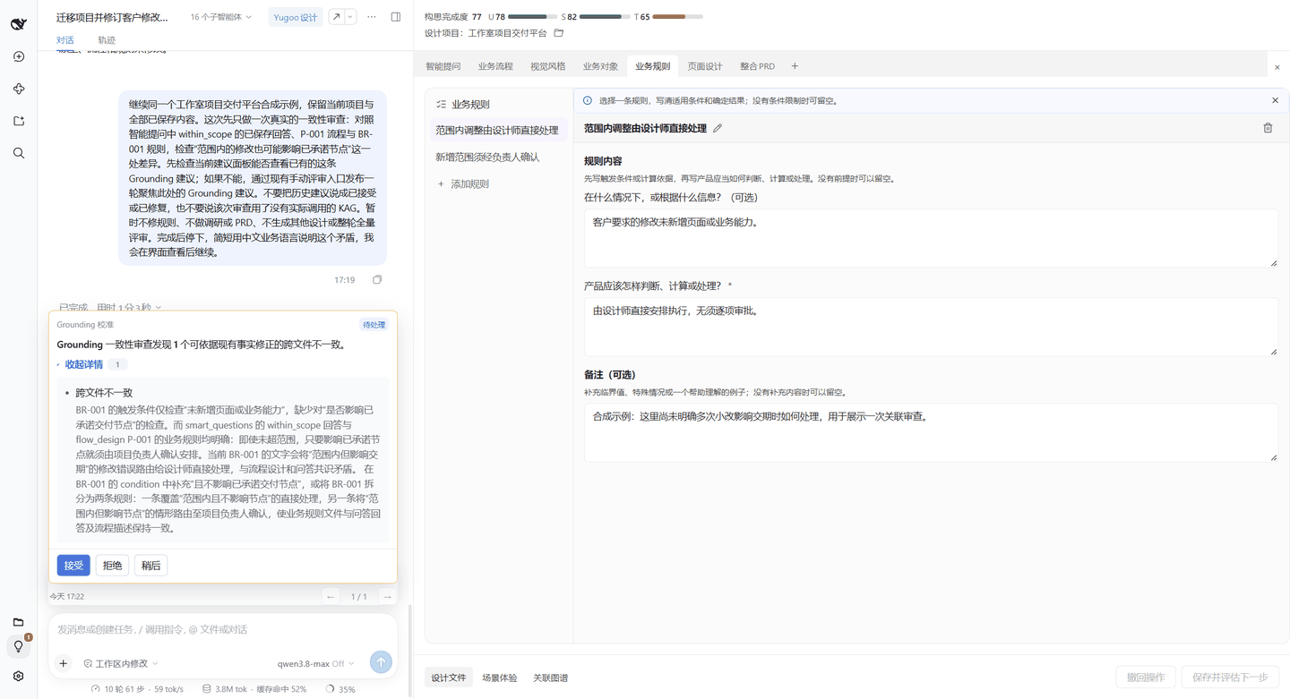Open the 智能提问 tab
Viewport: 1290px width, 699px height.
click(x=443, y=66)
